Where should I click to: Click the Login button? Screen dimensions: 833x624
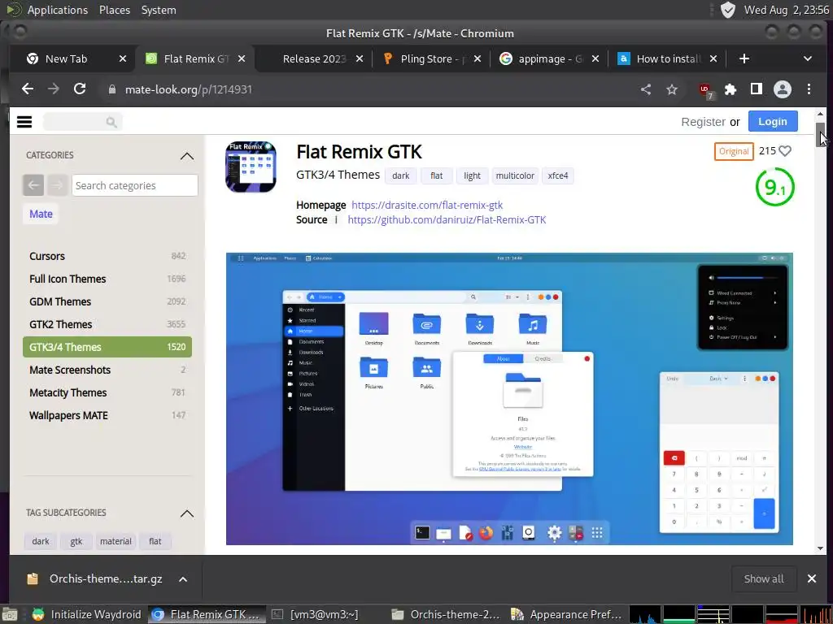773,122
